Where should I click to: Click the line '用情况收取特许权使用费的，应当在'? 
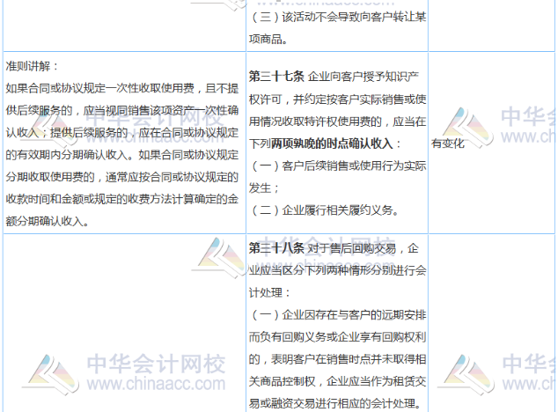pos(338,121)
